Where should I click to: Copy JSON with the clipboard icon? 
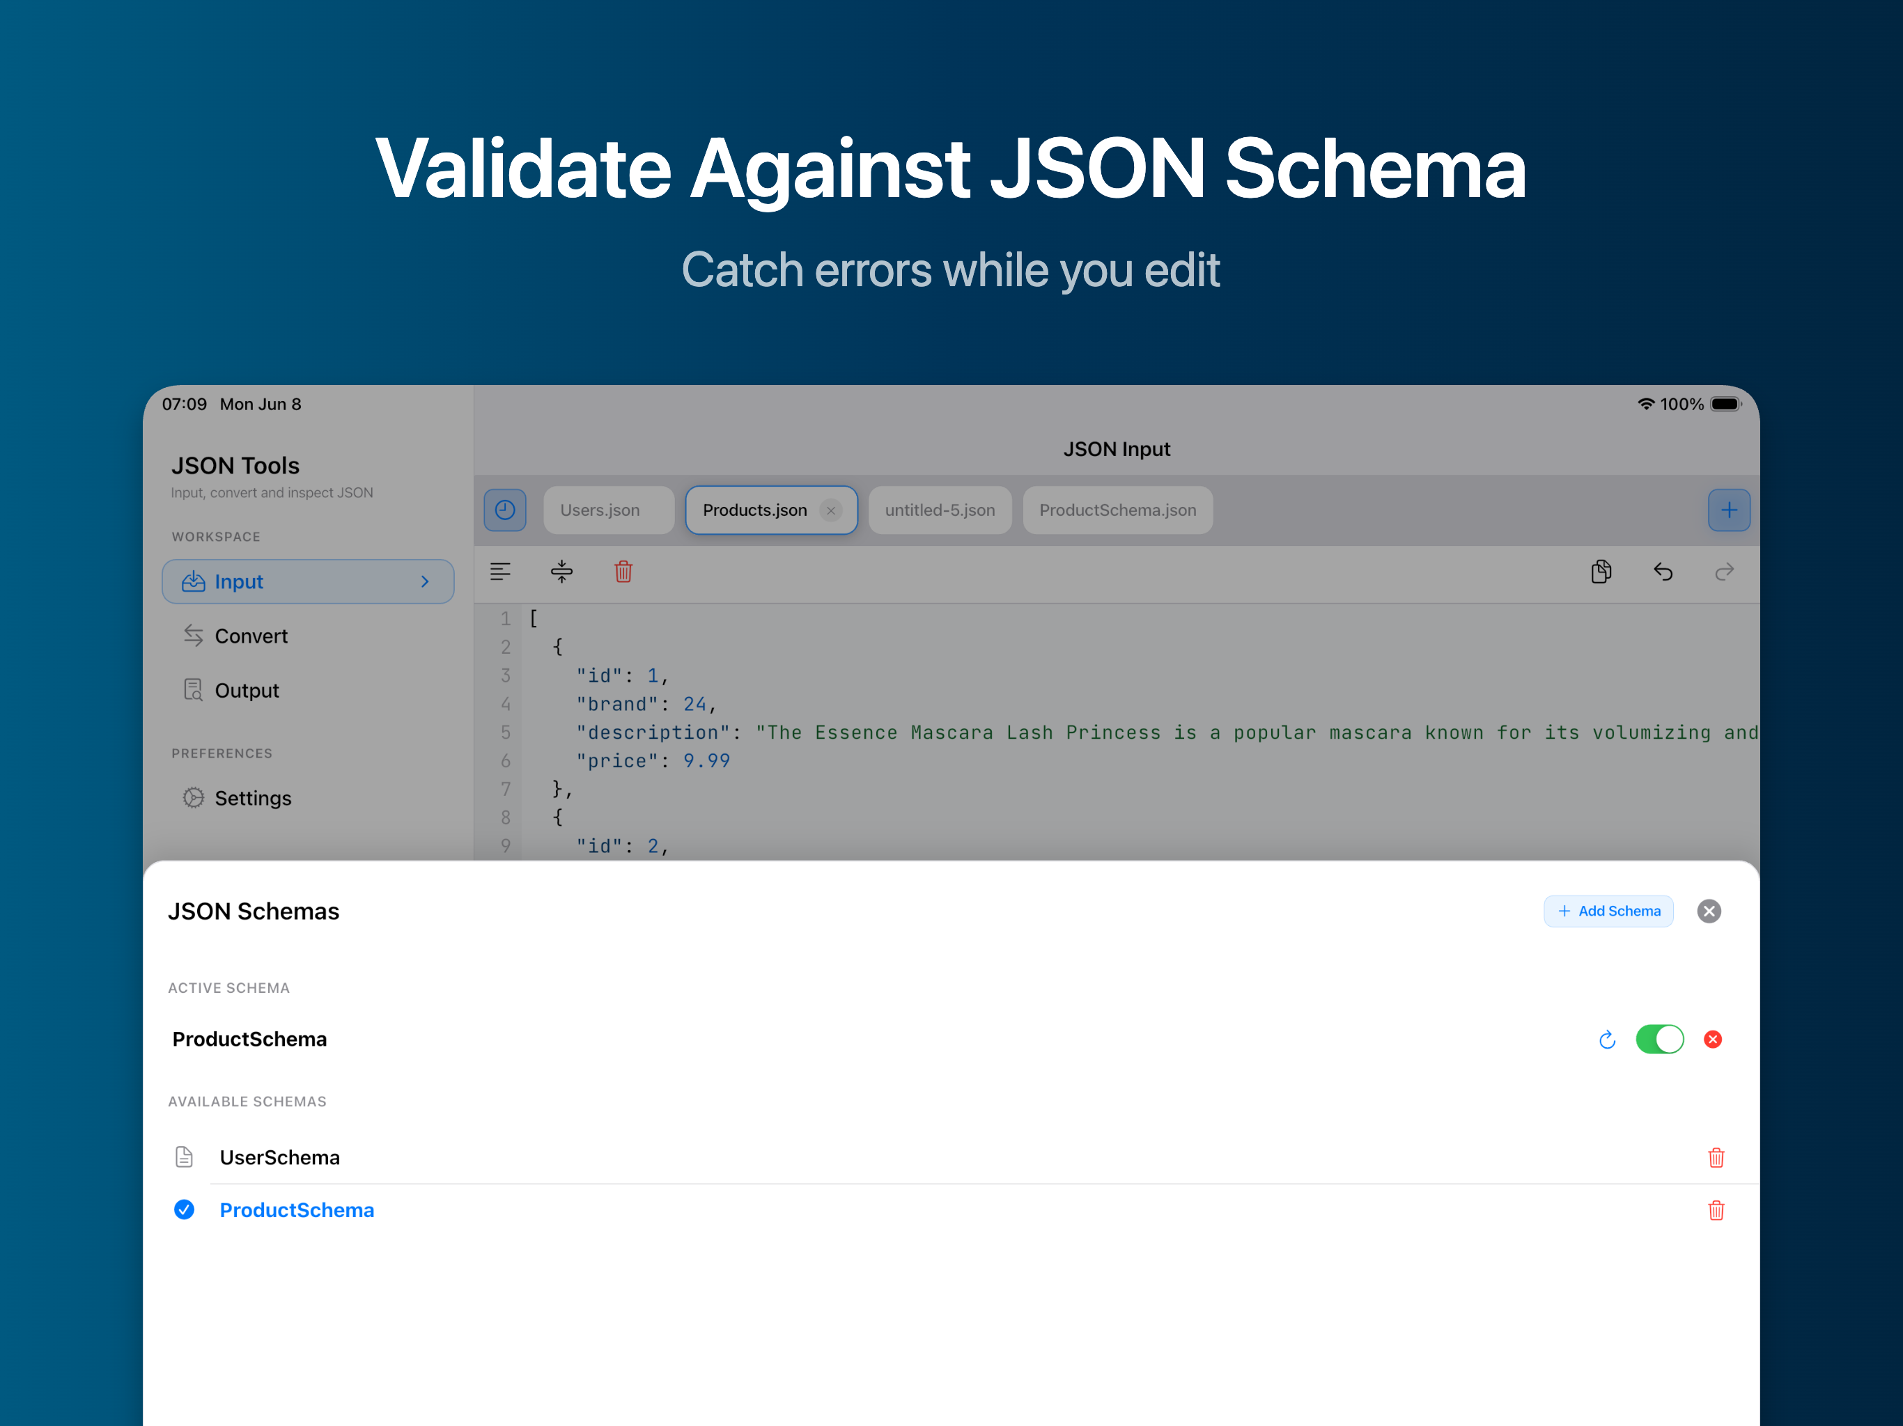1601,572
